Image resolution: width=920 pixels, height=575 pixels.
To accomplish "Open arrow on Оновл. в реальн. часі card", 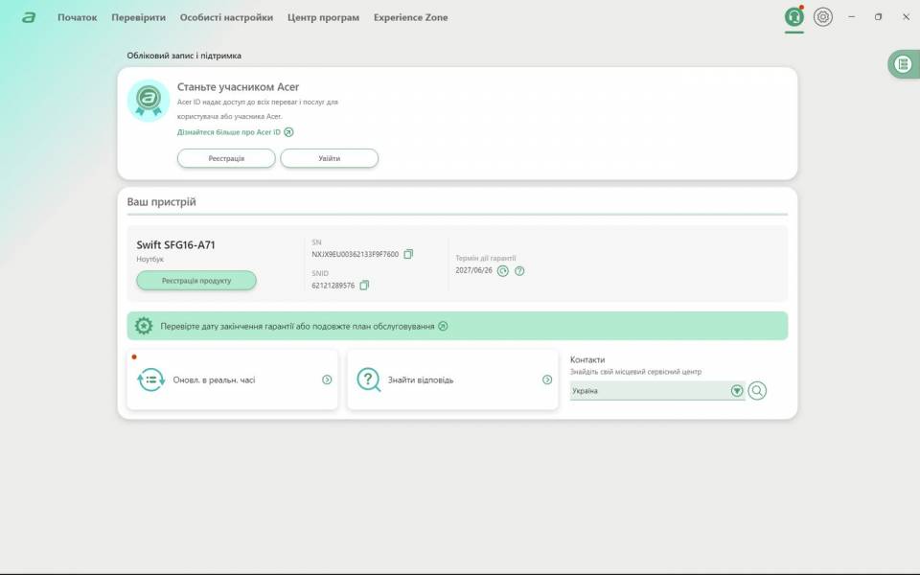I will tap(327, 379).
